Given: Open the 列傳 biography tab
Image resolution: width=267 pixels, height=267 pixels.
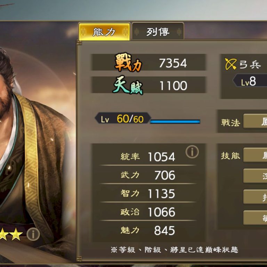Looking at the screenshot, I should pyautogui.click(x=158, y=32).
